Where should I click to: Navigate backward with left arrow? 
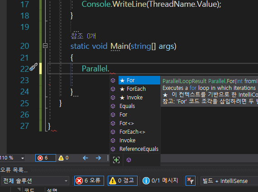(86, 158)
